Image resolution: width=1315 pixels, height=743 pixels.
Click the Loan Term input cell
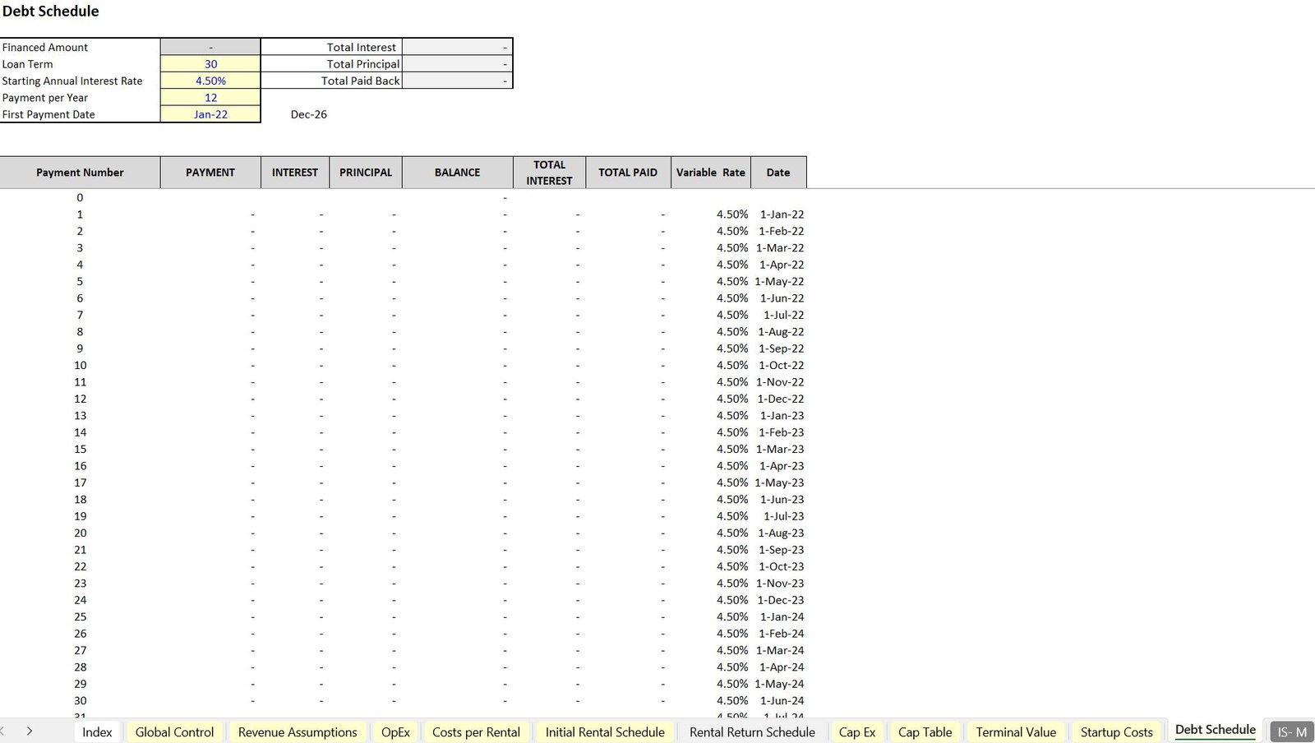click(x=210, y=64)
